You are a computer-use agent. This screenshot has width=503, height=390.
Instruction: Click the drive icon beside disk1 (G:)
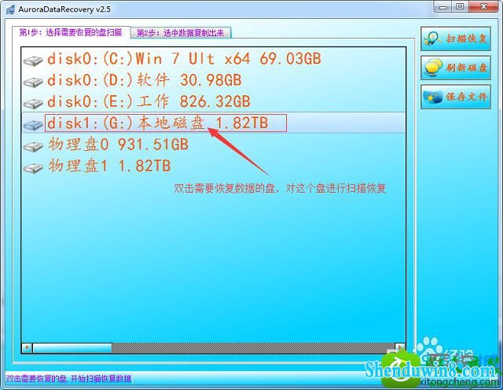point(33,125)
